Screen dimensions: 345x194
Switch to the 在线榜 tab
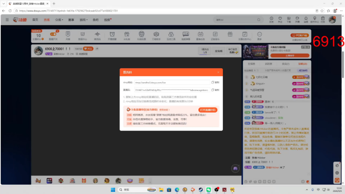tap(251, 64)
